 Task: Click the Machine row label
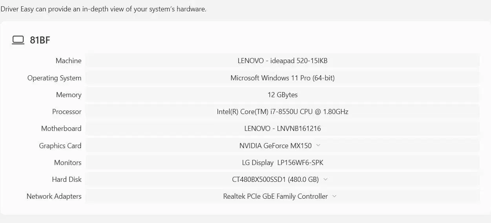pyautogui.click(x=68, y=61)
